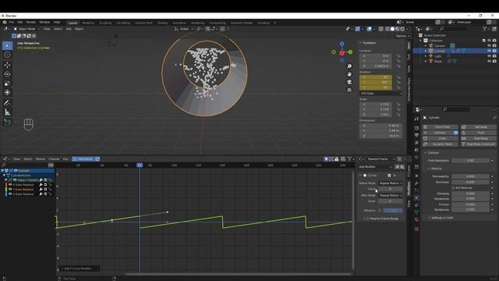The width and height of the screenshot is (499, 281).
Task: Select the Scale tool in viewport toolbar
Action: pos(7,84)
